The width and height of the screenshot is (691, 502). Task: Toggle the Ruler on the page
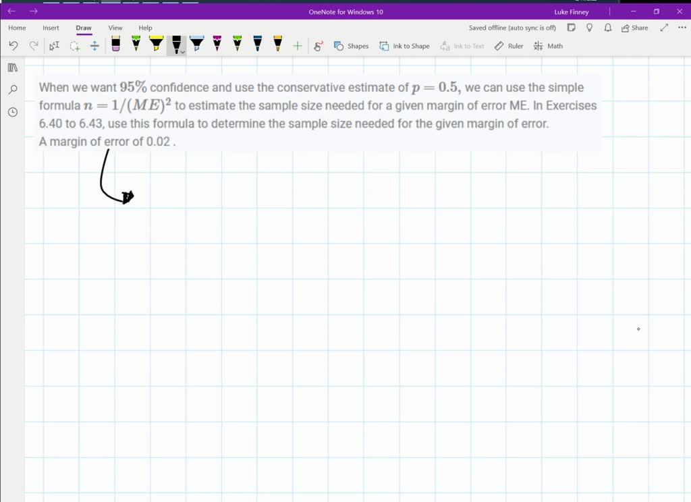tap(509, 46)
